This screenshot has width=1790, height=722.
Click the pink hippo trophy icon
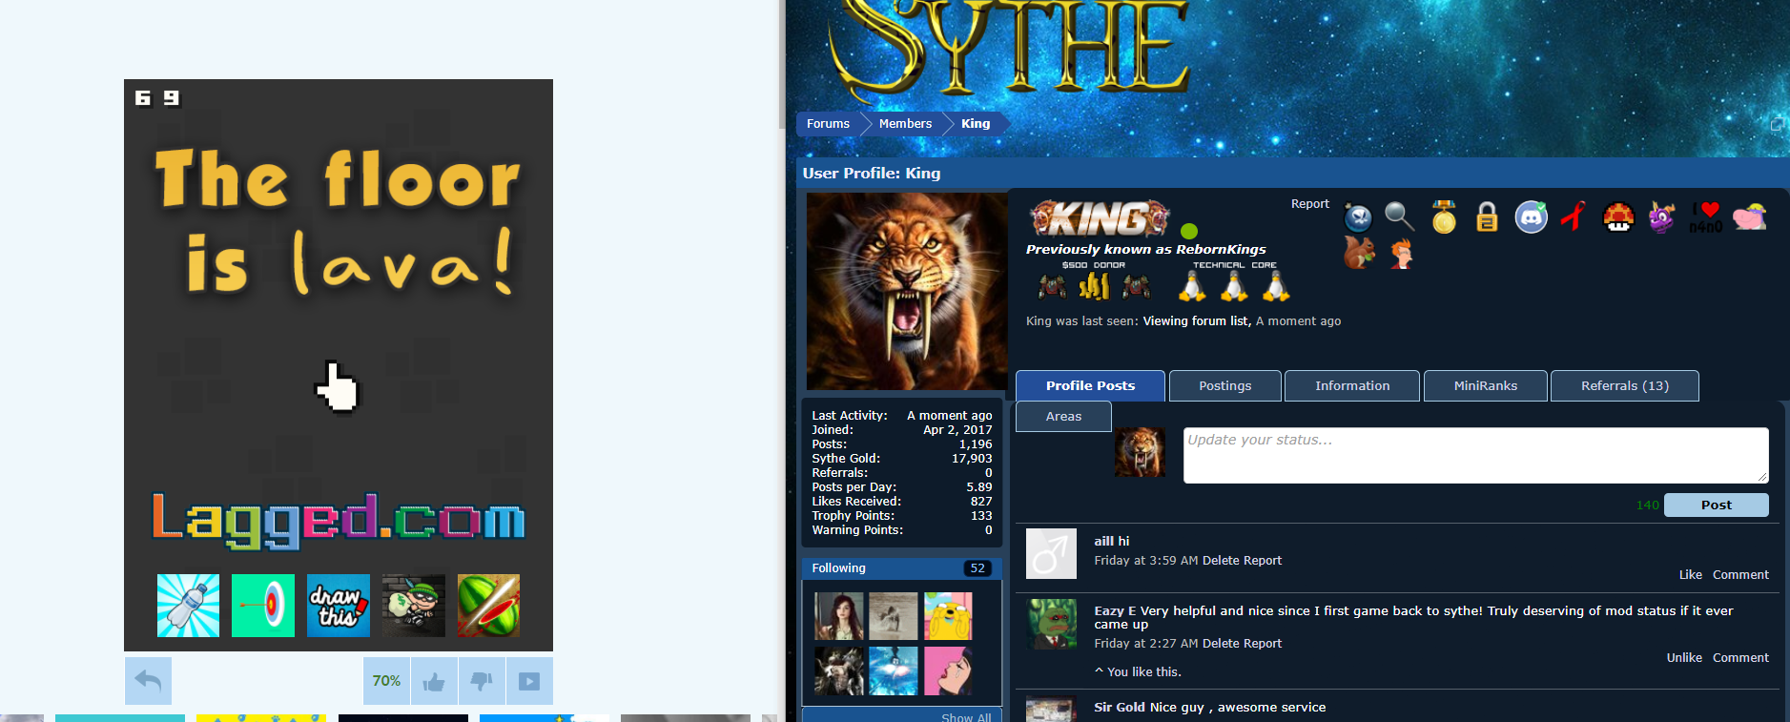[1750, 217]
